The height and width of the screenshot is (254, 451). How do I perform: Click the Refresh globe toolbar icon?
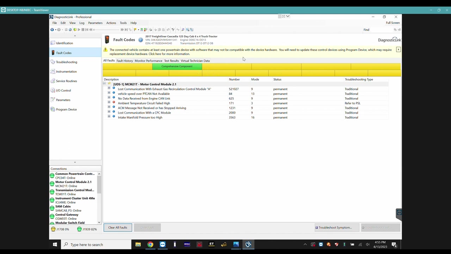pos(70,30)
